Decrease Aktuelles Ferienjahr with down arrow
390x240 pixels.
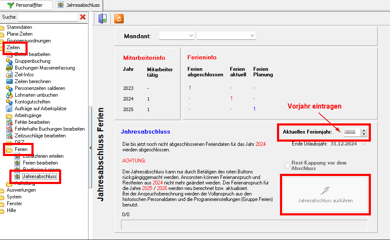click(363, 134)
